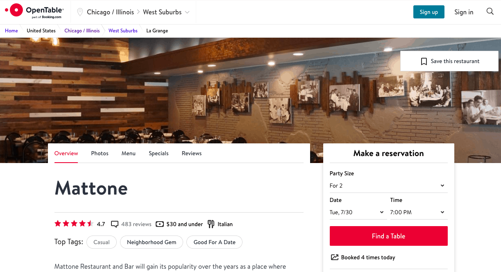The height and width of the screenshot is (272, 501).
Task: Click the cuisine fork and knife icon
Action: coord(211,224)
